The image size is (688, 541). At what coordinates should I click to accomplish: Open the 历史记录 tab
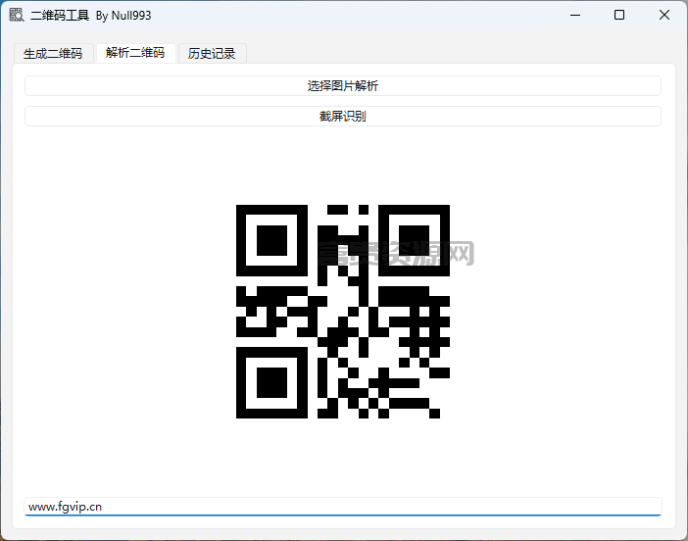[x=212, y=54]
